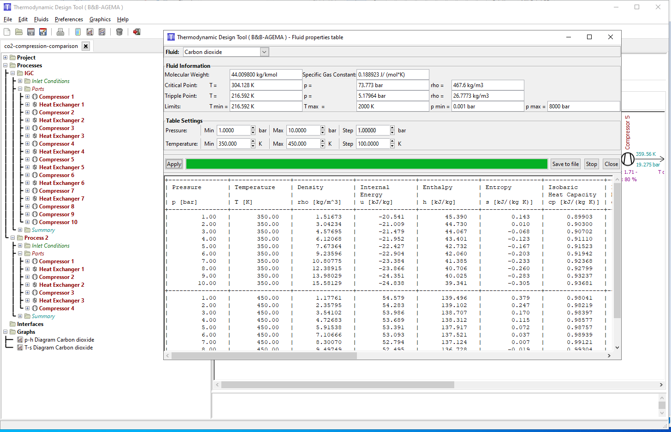The width and height of the screenshot is (671, 432).
Task: Click the properties table horizontal scrollbar
Action: click(x=264, y=355)
